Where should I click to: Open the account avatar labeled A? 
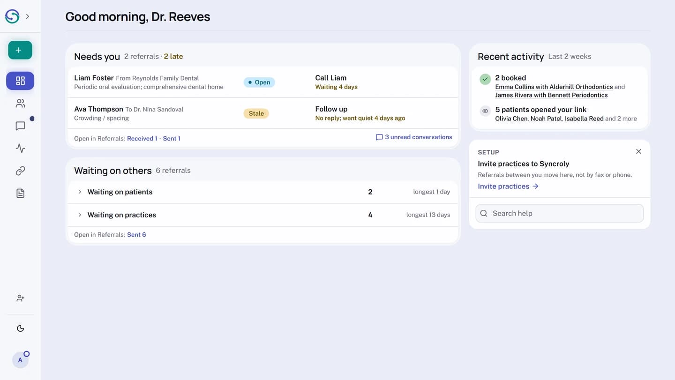click(20, 360)
